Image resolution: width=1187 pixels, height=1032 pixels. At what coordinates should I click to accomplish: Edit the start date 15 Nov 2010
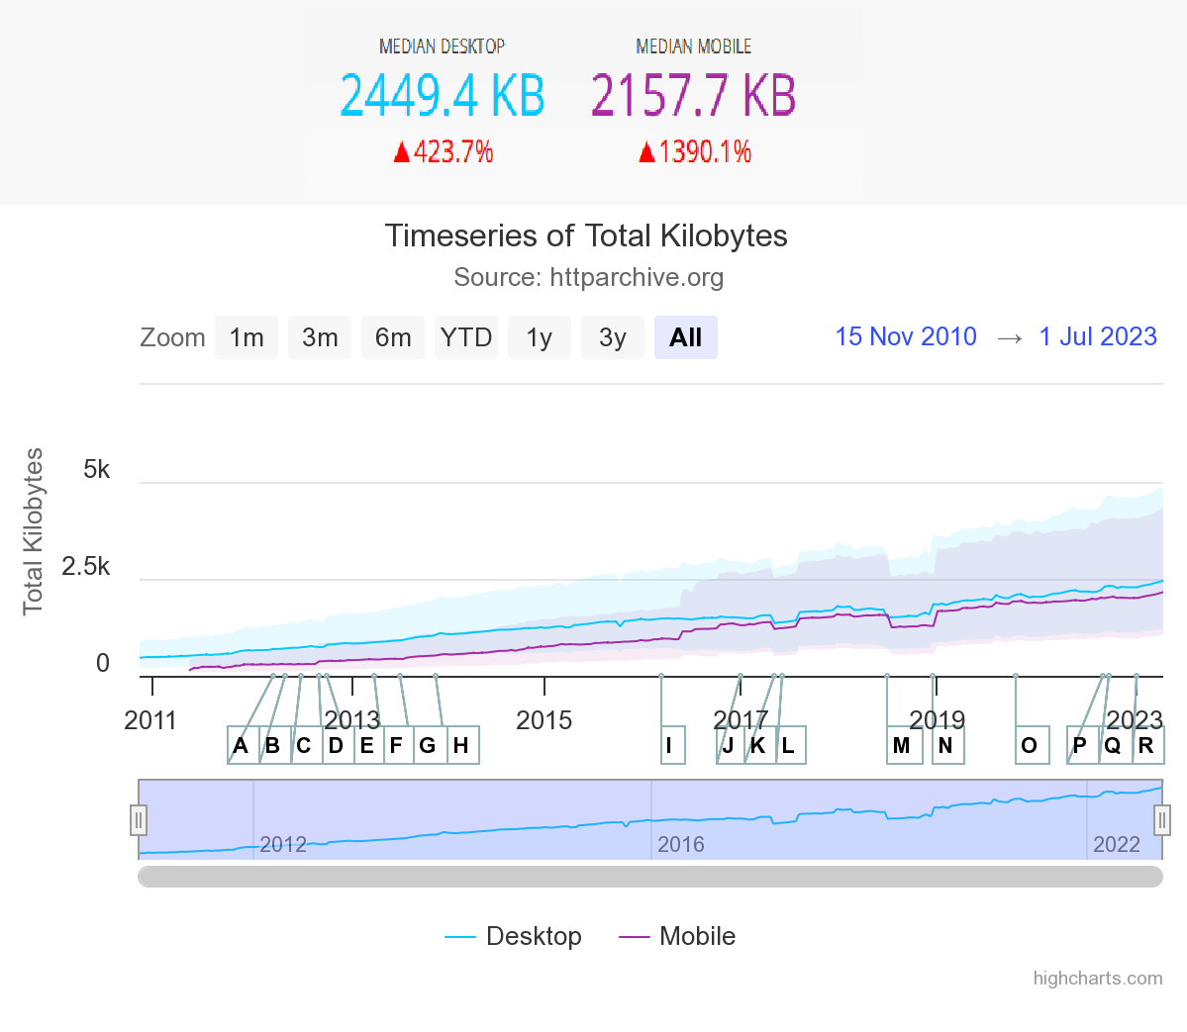coord(906,336)
